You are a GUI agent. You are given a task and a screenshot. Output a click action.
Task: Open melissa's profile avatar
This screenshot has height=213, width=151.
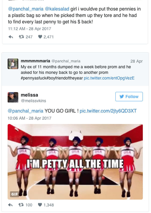[13, 97]
